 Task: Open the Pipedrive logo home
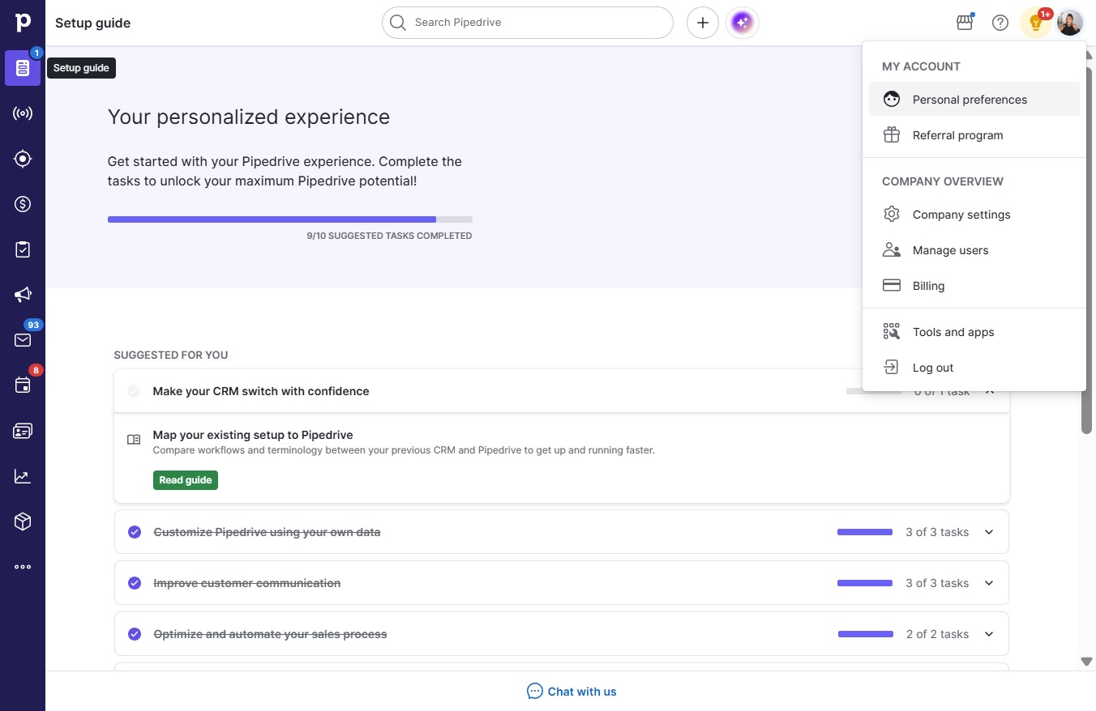point(23,22)
